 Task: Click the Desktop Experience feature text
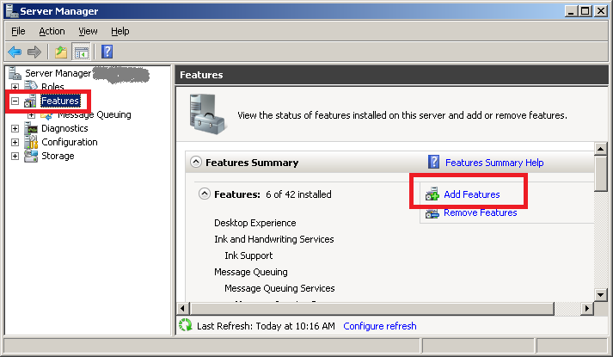254,223
